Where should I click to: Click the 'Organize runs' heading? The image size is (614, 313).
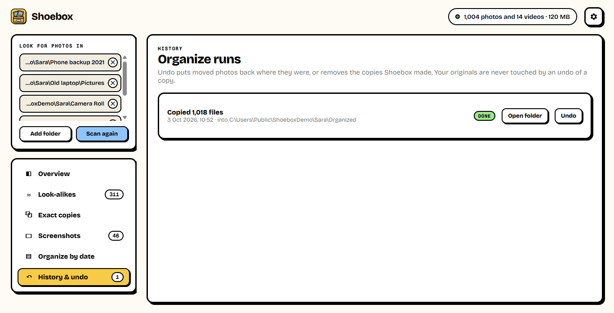pyautogui.click(x=200, y=59)
